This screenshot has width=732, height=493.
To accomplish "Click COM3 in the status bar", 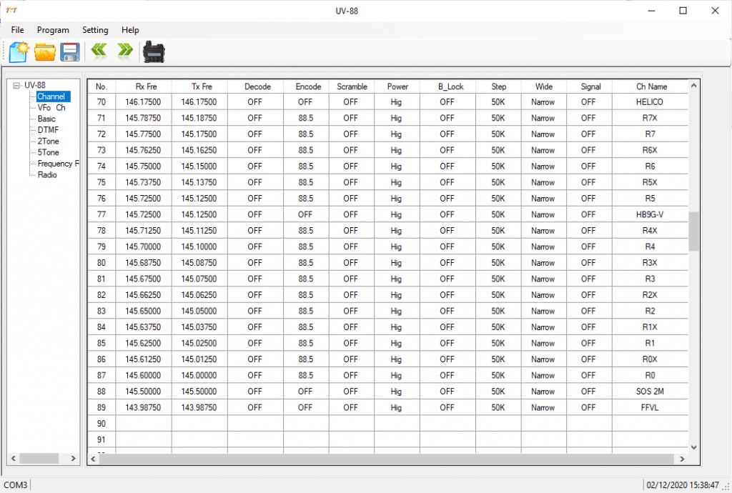I will point(16,485).
